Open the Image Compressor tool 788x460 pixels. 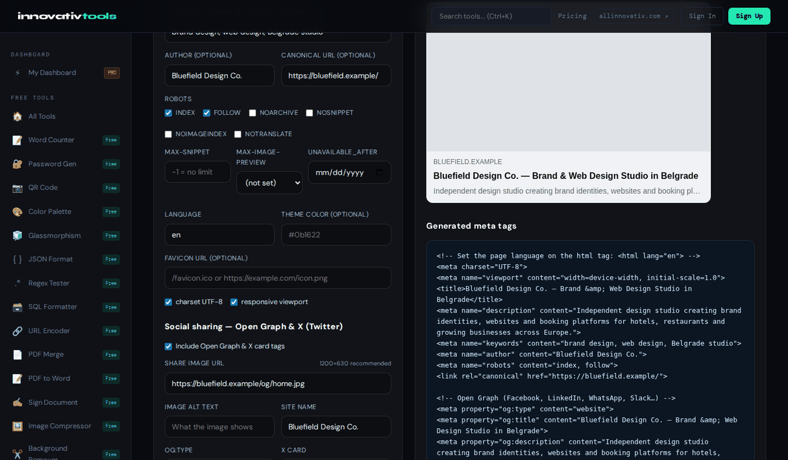pos(66,426)
